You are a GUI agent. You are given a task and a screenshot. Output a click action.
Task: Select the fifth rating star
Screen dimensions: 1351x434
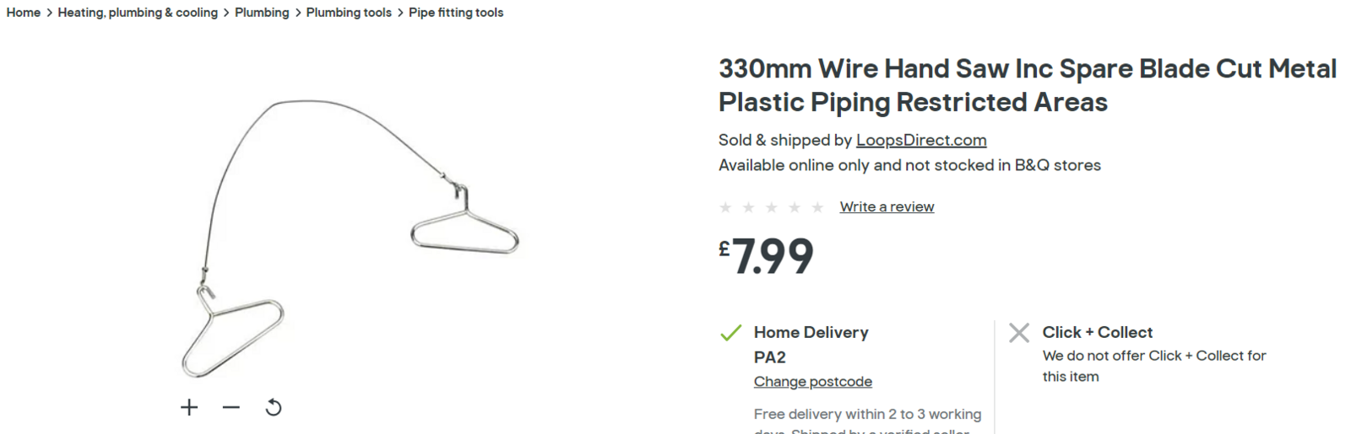pos(817,207)
